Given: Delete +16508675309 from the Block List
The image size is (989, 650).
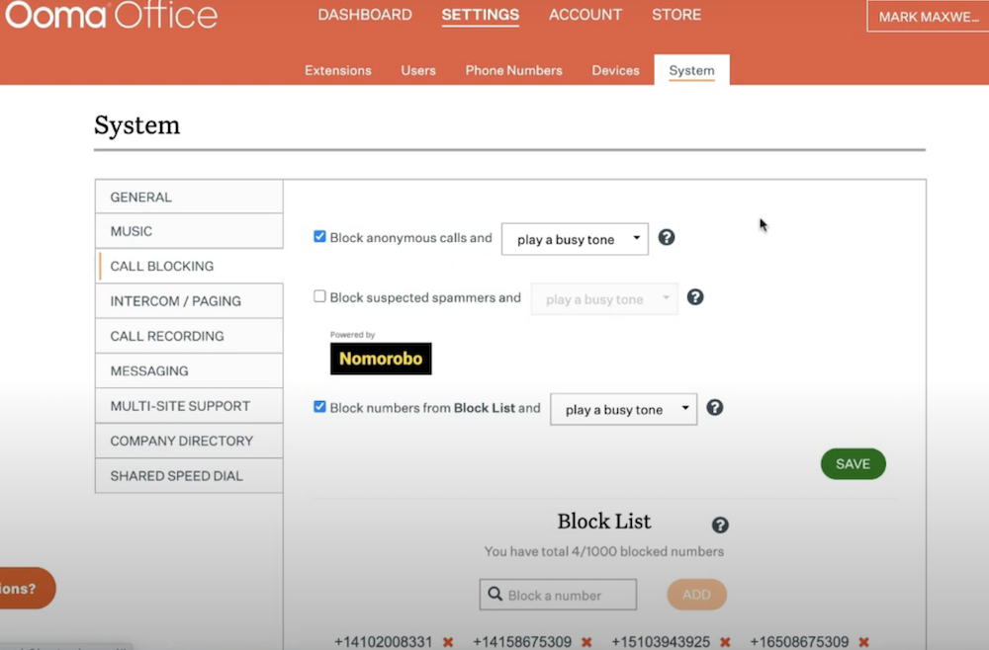Looking at the screenshot, I should [x=862, y=641].
